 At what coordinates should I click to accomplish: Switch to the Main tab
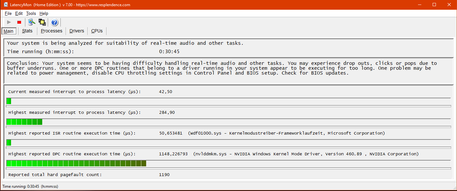coord(8,31)
